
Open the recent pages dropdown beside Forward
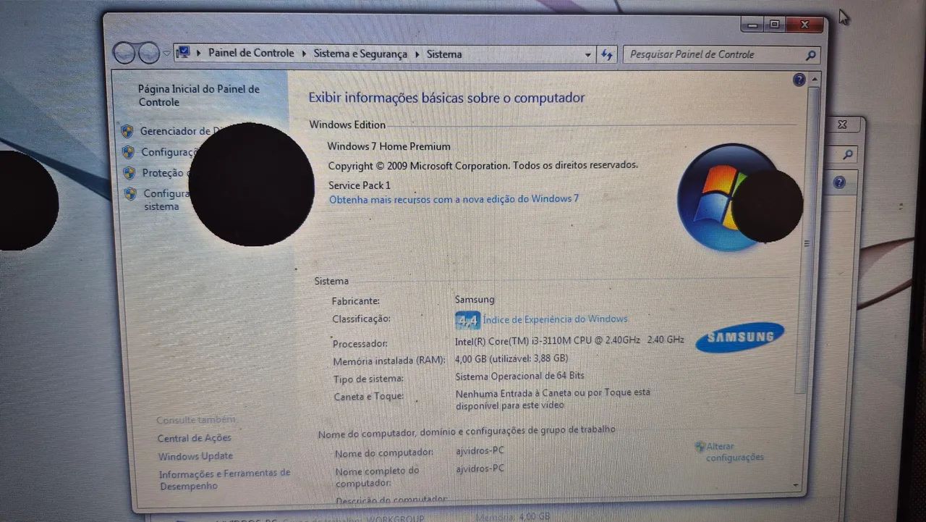[166, 54]
